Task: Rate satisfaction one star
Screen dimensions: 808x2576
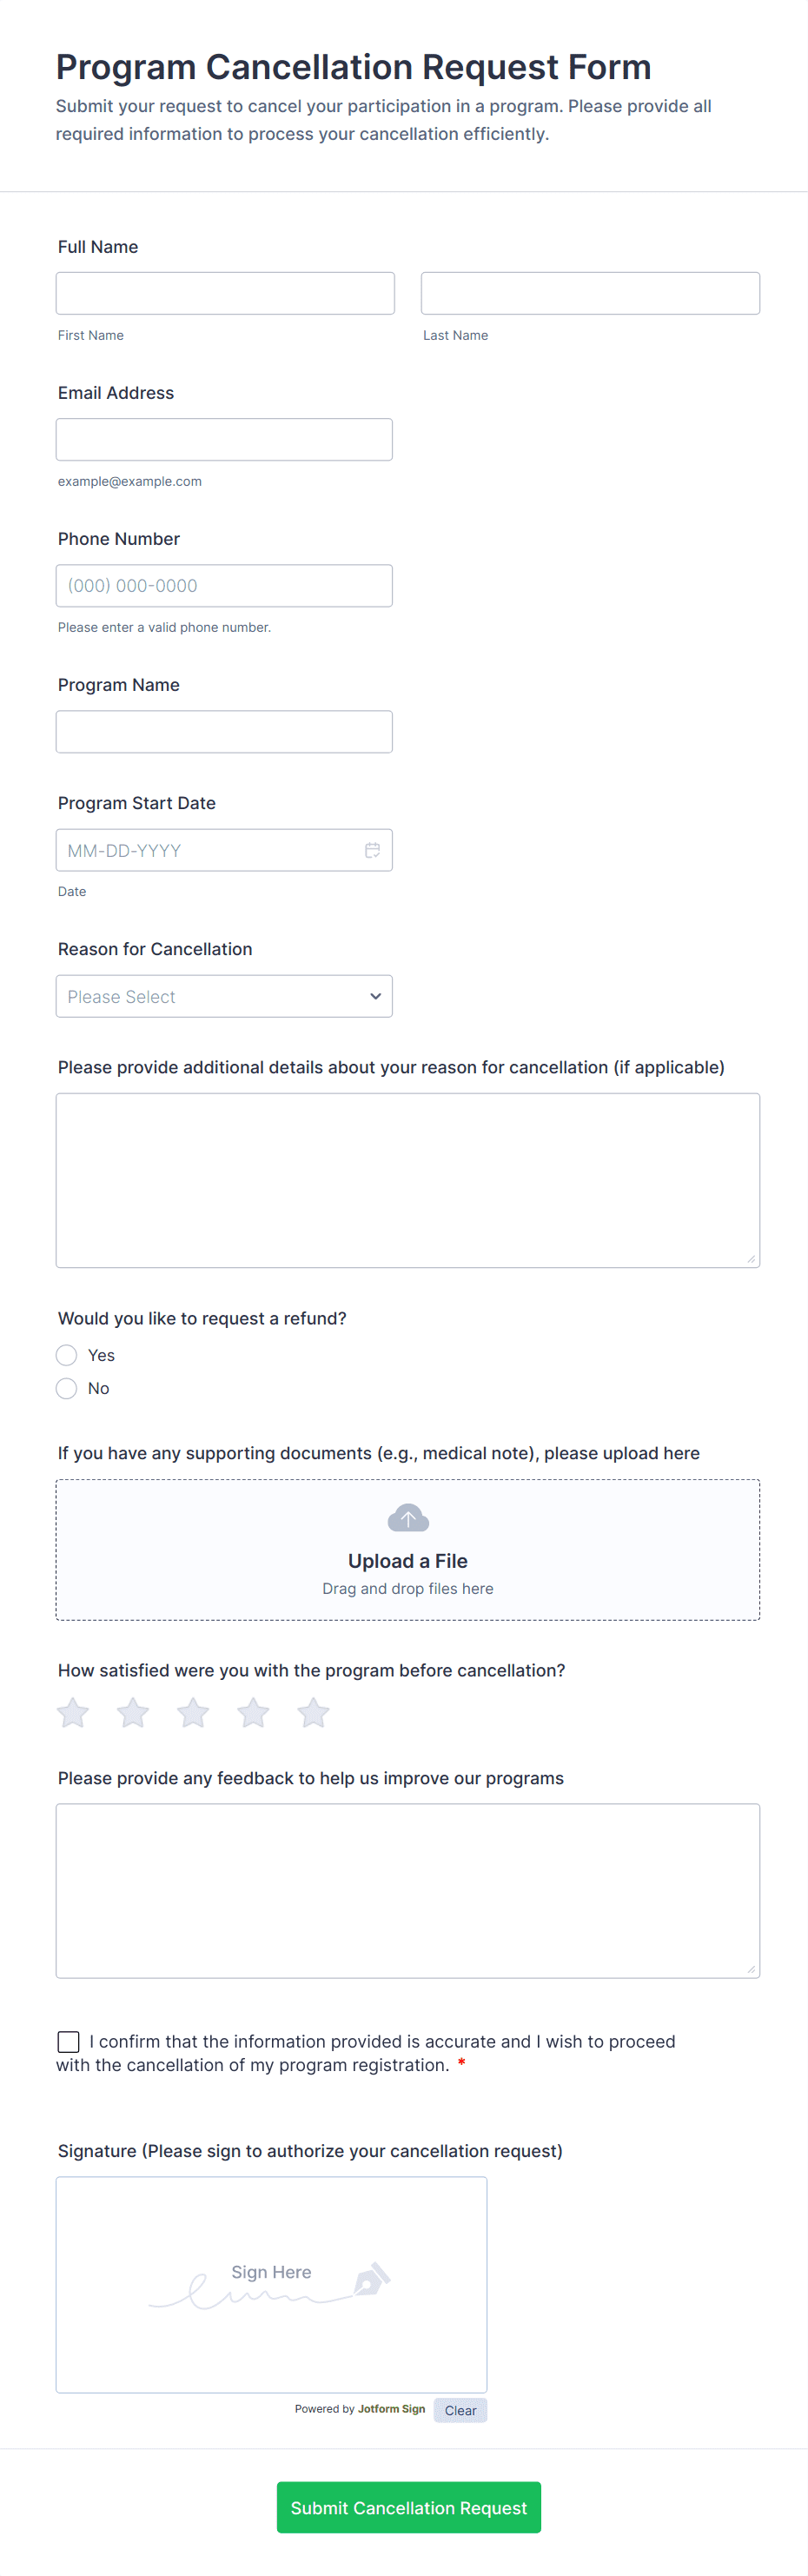Action: coord(73,1713)
